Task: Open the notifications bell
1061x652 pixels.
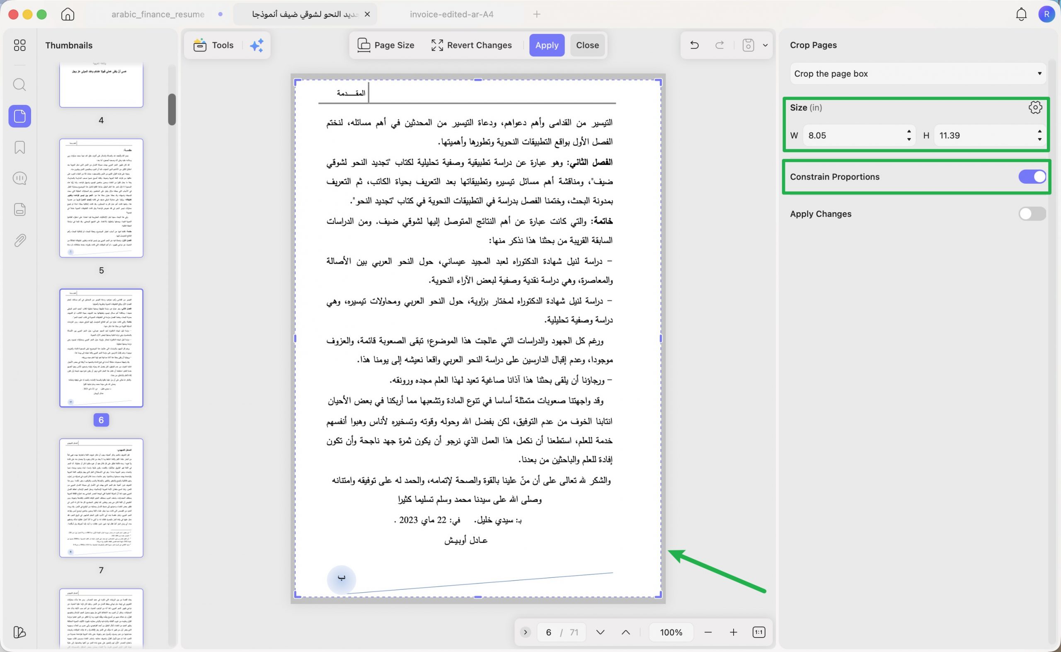Action: [x=1021, y=14]
